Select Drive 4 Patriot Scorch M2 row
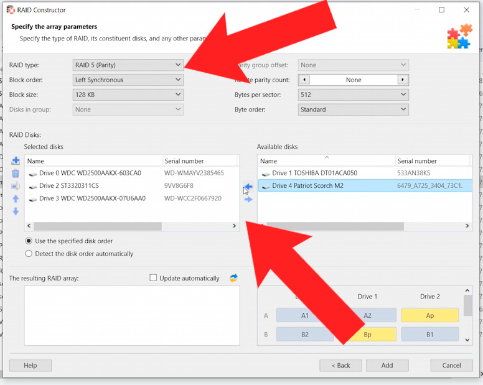This screenshot has height=385, width=483. tap(365, 185)
